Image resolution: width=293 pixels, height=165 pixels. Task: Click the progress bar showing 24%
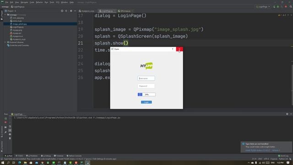coord(146,94)
